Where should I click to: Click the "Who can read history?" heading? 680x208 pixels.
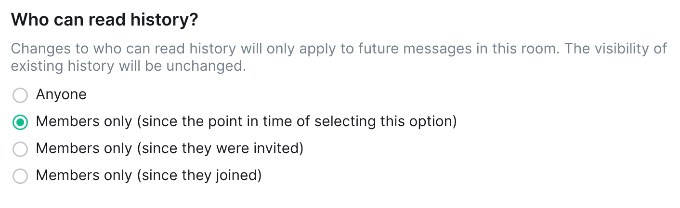(x=105, y=21)
